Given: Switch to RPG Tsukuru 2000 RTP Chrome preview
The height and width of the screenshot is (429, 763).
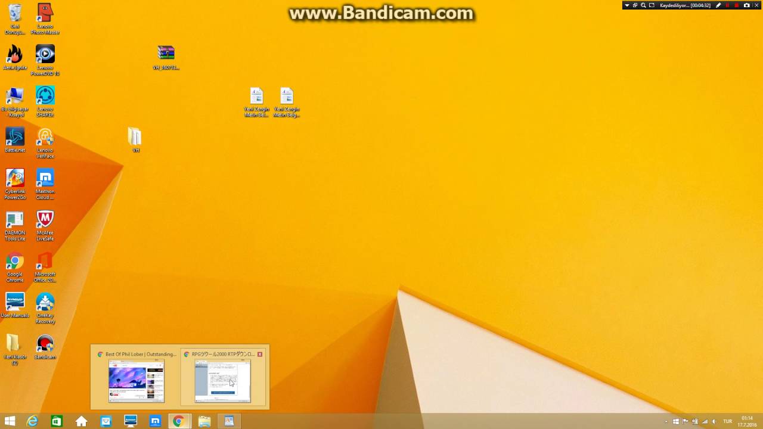Looking at the screenshot, I should [223, 377].
